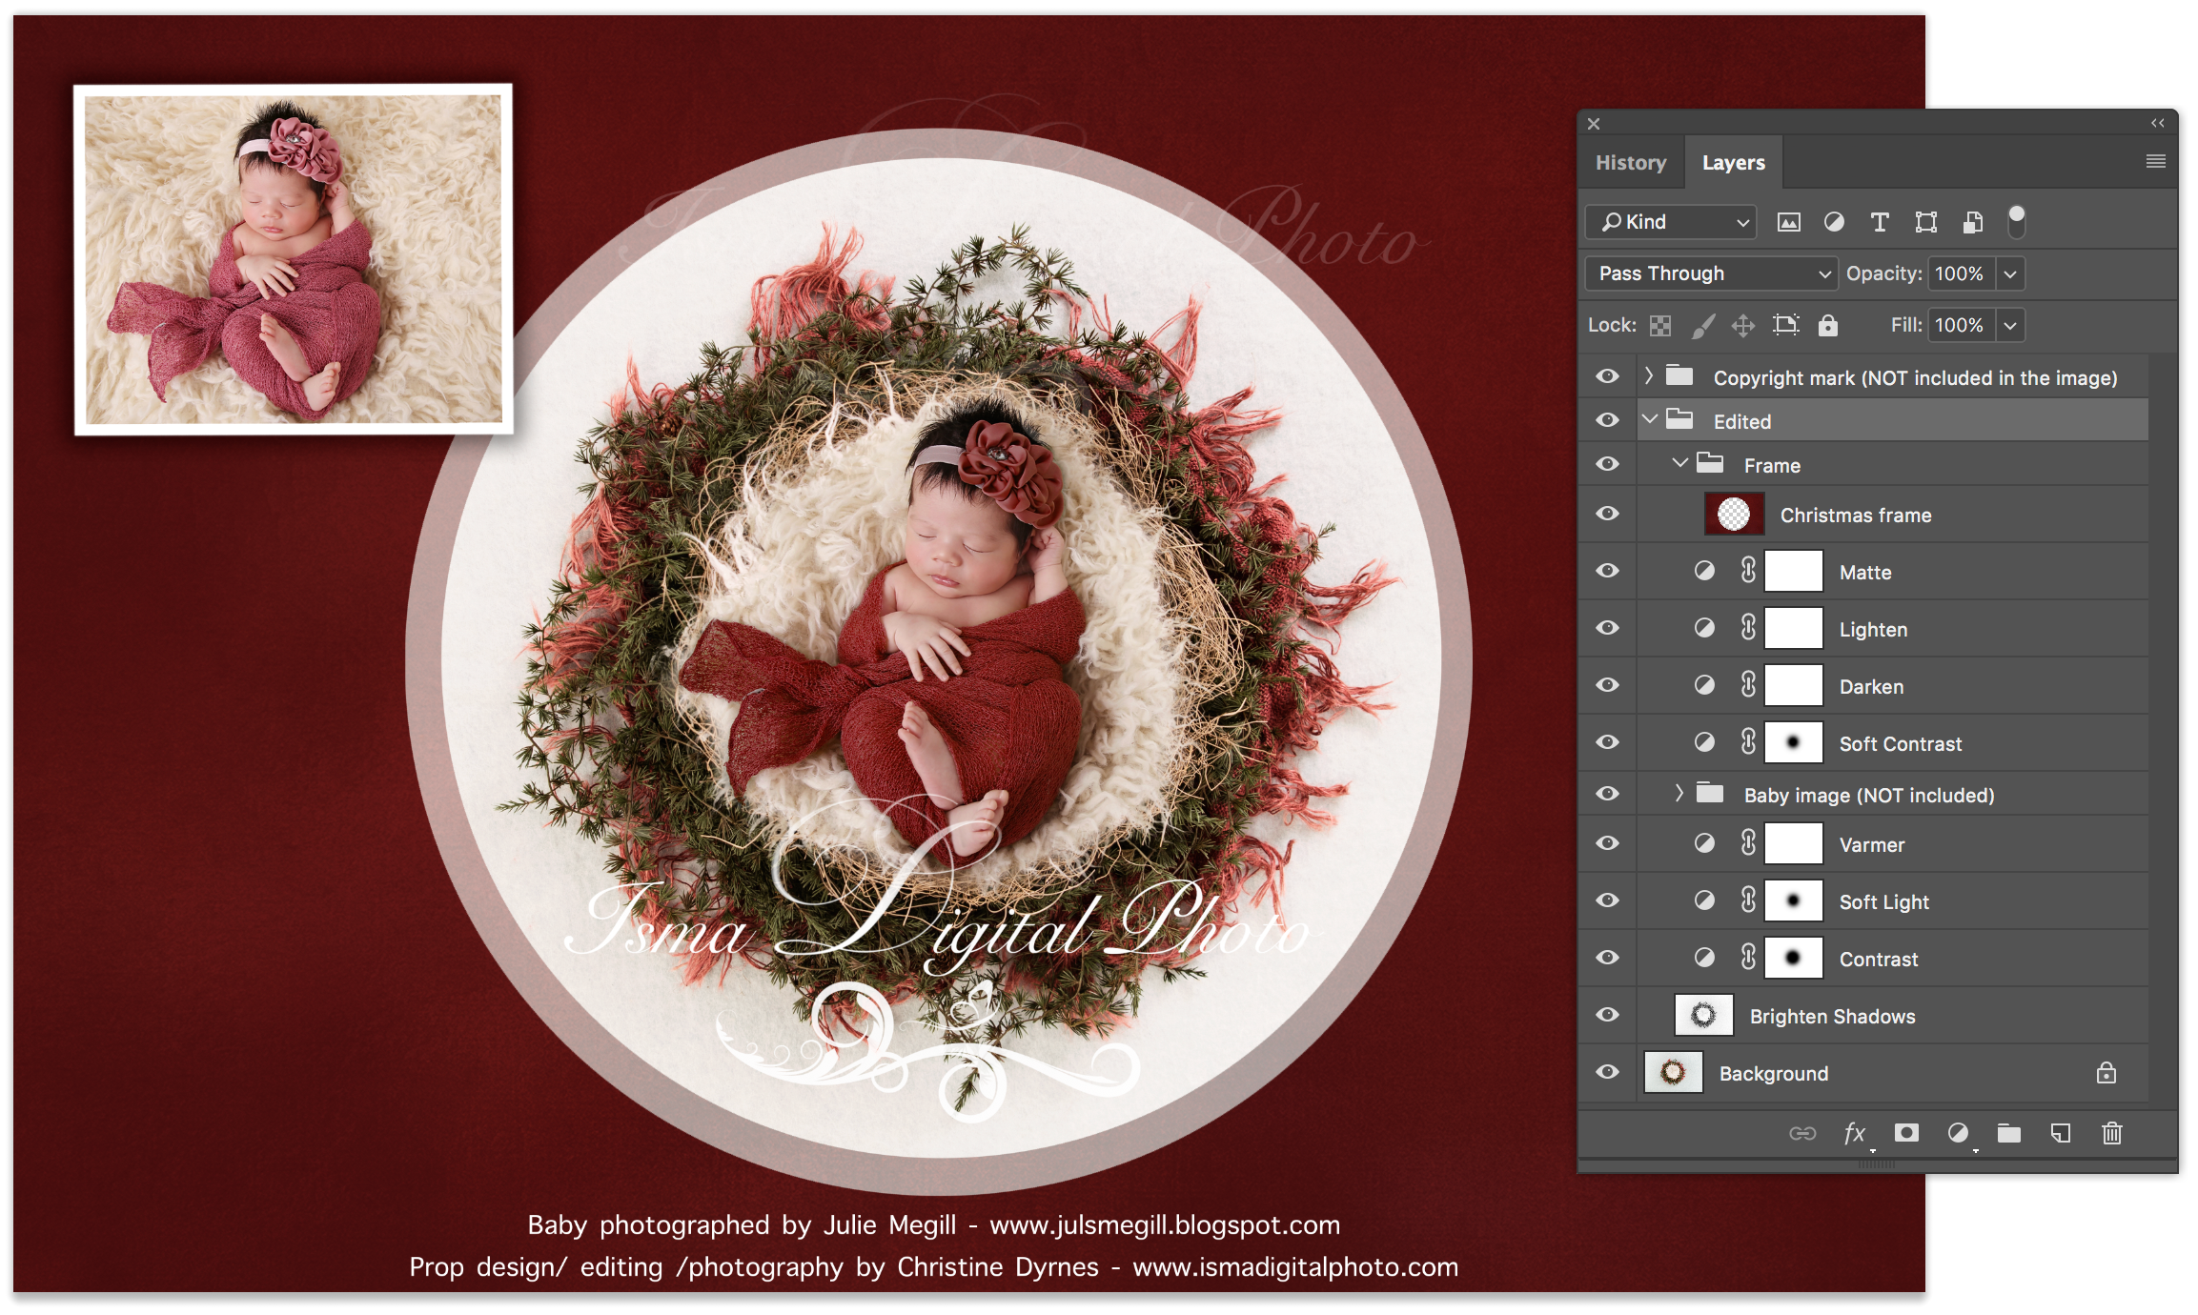The width and height of the screenshot is (2198, 1315).
Task: Select the Soft Light layer name
Action: pos(1884,902)
